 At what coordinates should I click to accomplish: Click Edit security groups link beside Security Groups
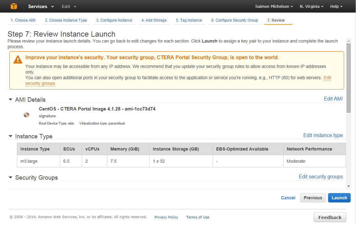(321, 176)
